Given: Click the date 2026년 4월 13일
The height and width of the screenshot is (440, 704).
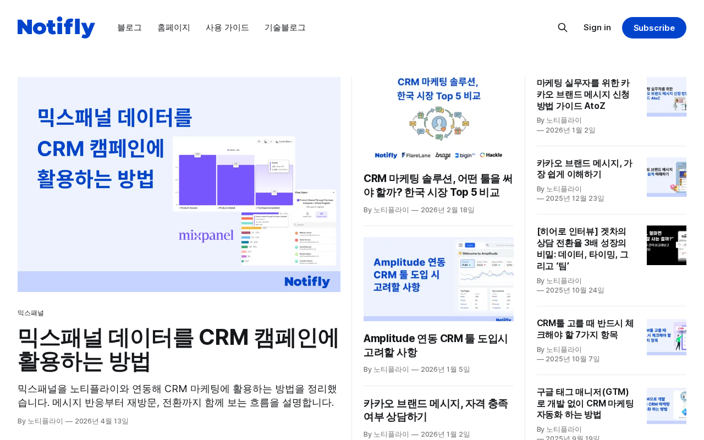Looking at the screenshot, I should 102,421.
